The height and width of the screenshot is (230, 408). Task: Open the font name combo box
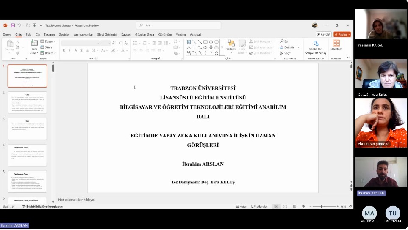pyautogui.click(x=80, y=43)
